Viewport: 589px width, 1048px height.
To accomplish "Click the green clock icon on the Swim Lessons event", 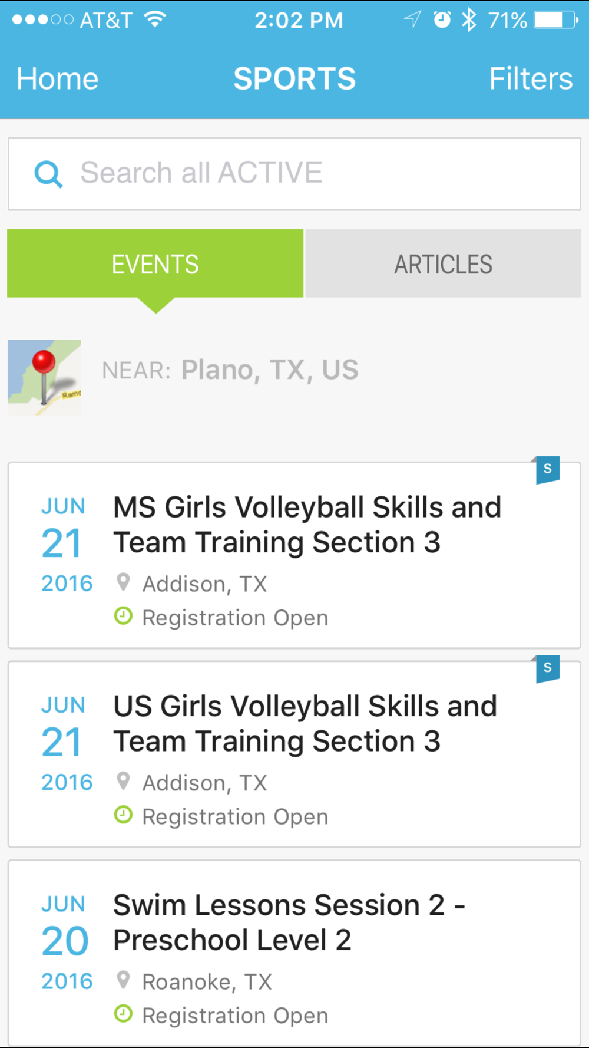I will coord(123,1014).
